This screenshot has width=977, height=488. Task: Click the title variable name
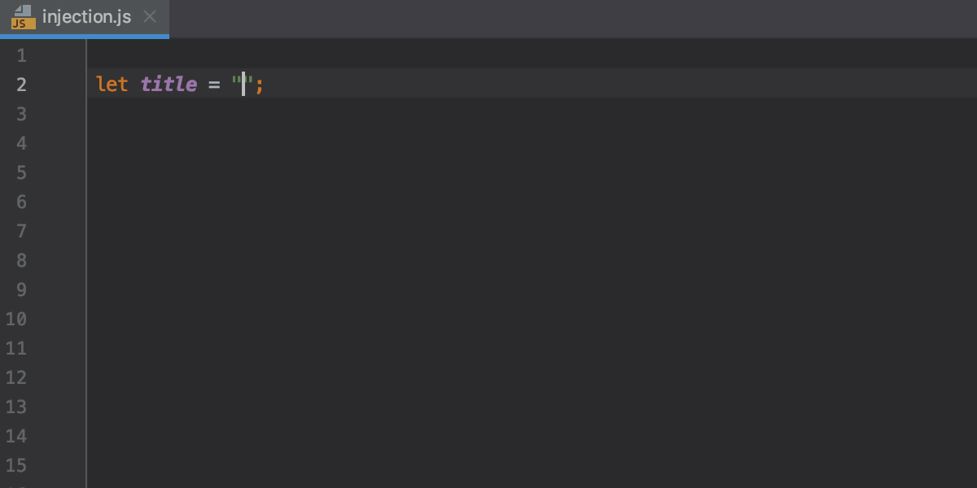pyautogui.click(x=168, y=84)
